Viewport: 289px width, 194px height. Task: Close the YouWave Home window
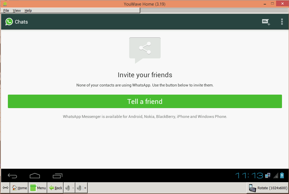[x=282, y=3]
